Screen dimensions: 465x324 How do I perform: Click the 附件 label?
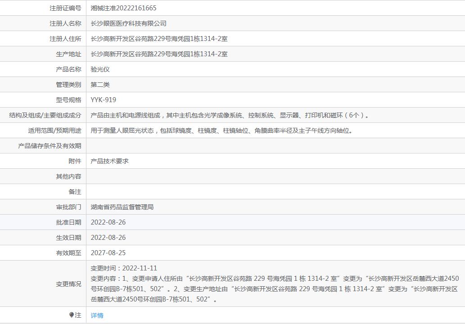click(75, 161)
